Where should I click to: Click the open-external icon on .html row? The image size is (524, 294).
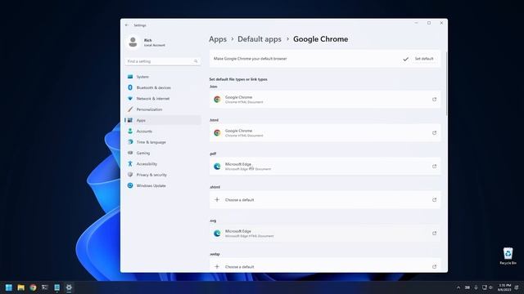pos(434,132)
